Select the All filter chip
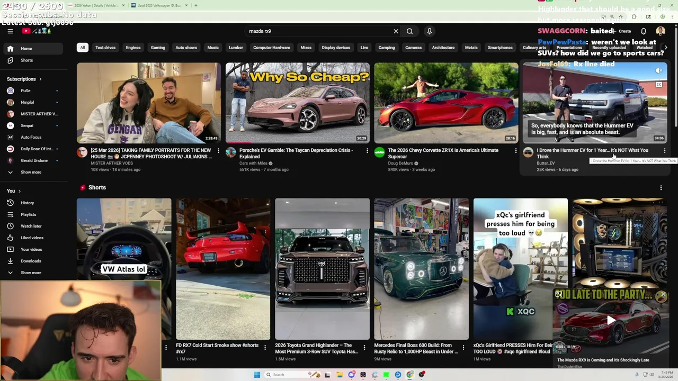The image size is (678, 381). [82, 48]
